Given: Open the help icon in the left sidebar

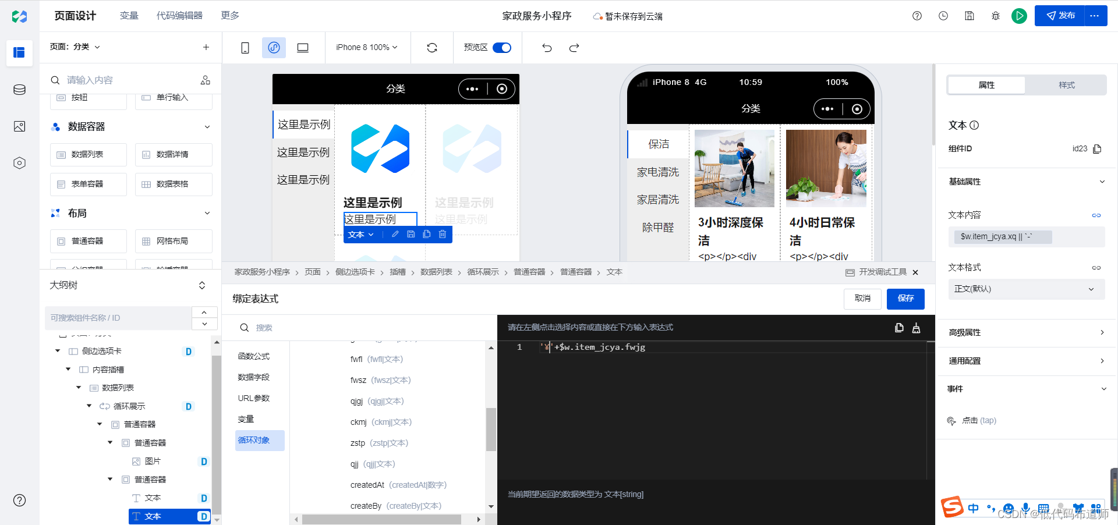Looking at the screenshot, I should [19, 500].
